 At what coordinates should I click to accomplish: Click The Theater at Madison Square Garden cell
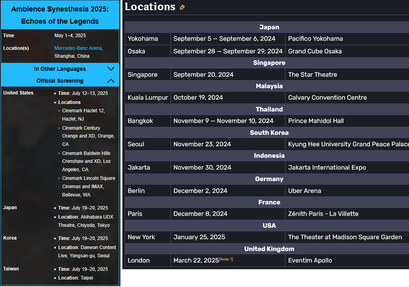347,237
